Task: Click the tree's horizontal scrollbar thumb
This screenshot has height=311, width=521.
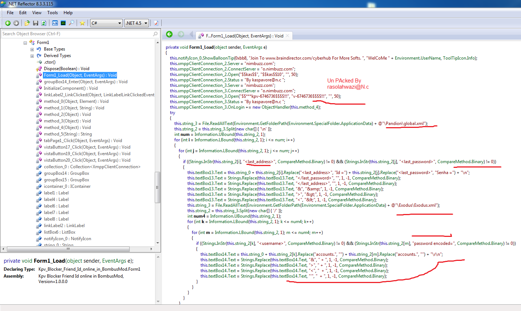Action: tap(68, 249)
